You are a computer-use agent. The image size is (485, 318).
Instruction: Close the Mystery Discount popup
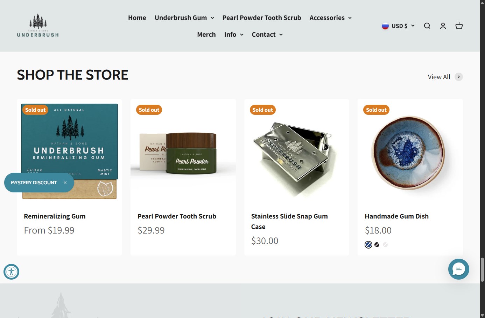pos(65,183)
